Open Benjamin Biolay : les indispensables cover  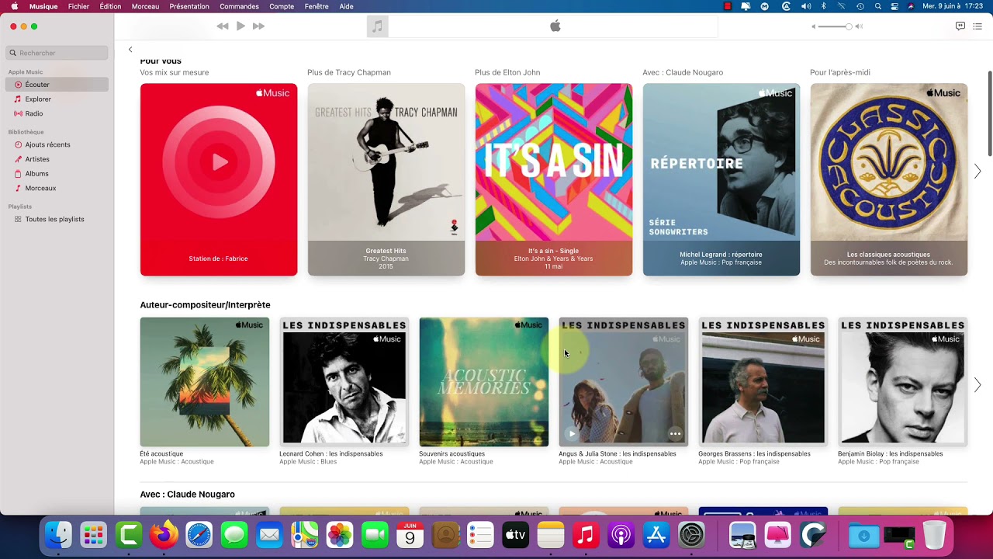pyautogui.click(x=903, y=382)
